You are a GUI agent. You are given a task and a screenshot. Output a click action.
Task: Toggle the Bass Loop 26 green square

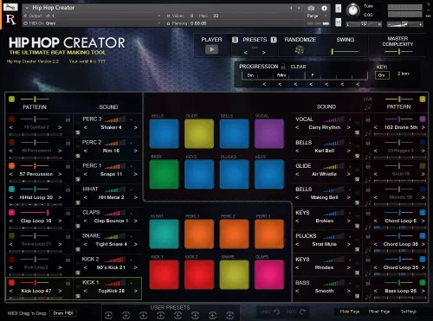tap(423, 282)
